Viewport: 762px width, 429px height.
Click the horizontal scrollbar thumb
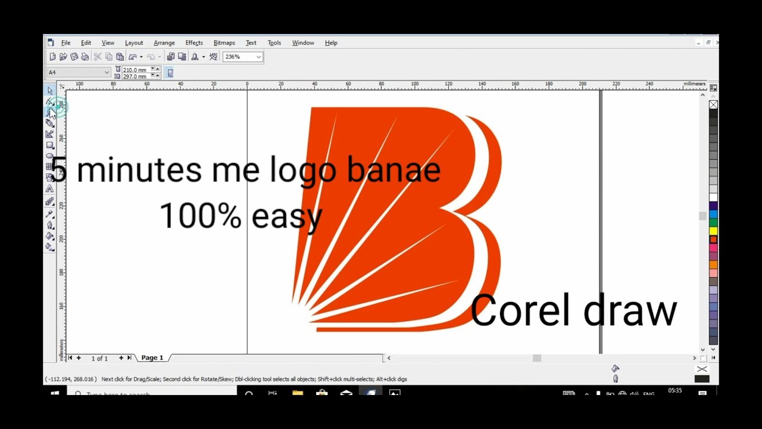(537, 357)
